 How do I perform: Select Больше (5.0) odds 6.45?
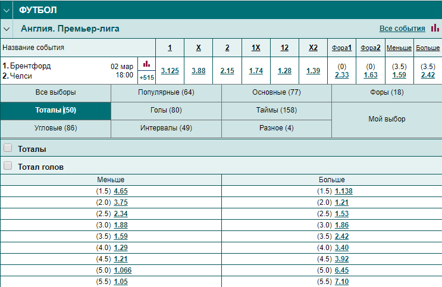point(341,270)
